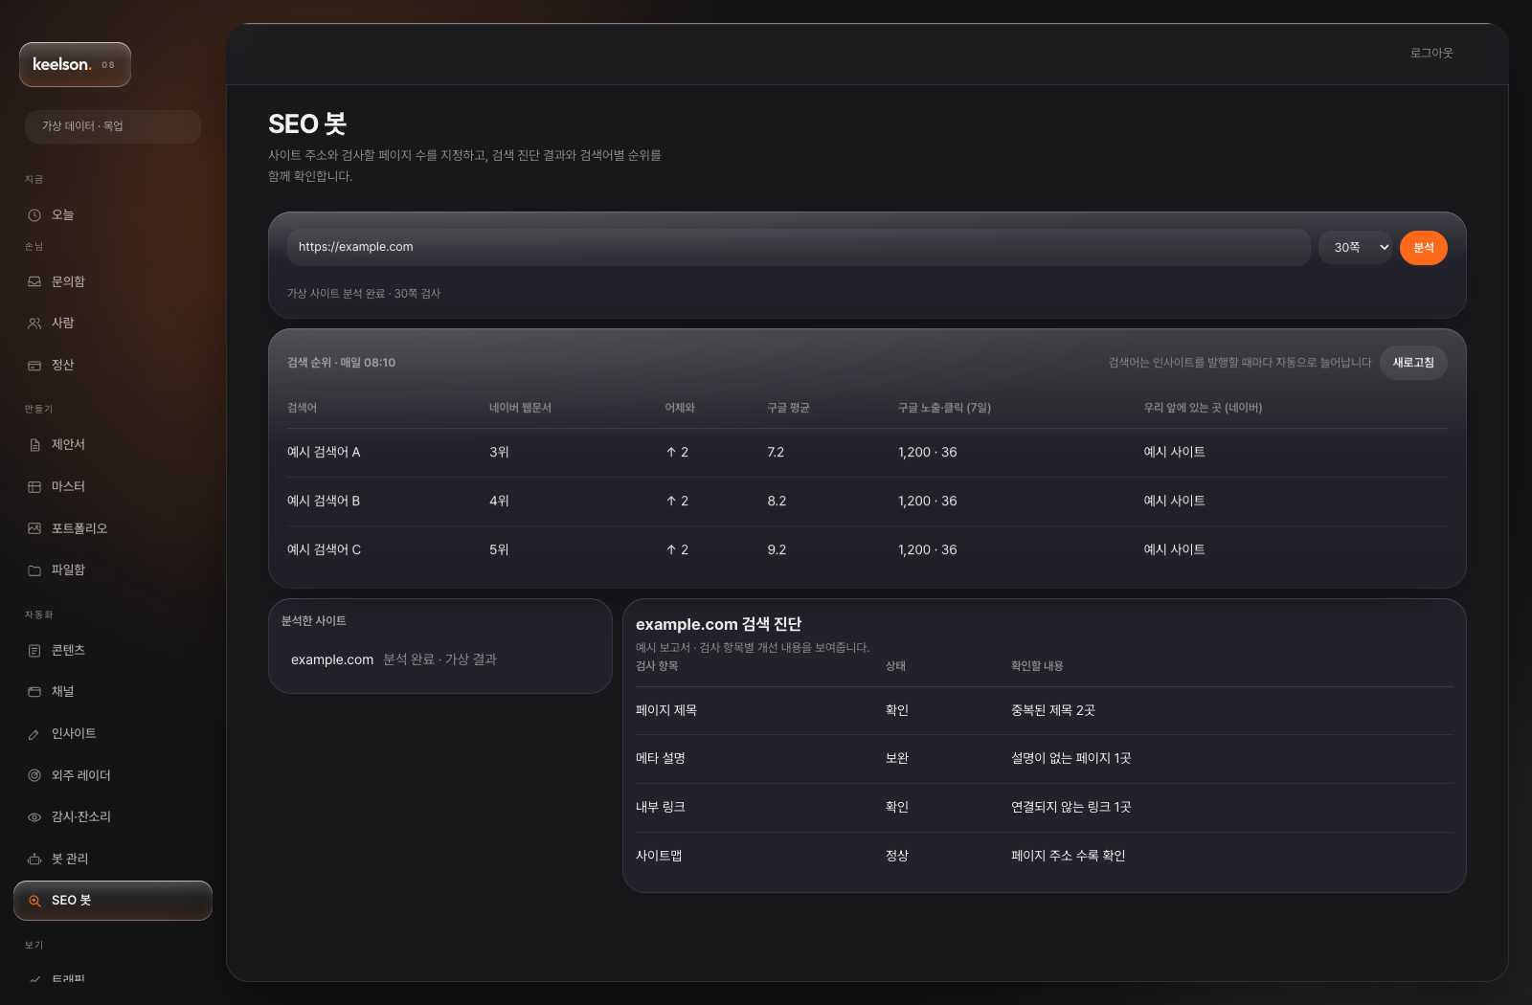Click the folder icon for 파일함
Screen dimensions: 1532x1005
tap(34, 570)
